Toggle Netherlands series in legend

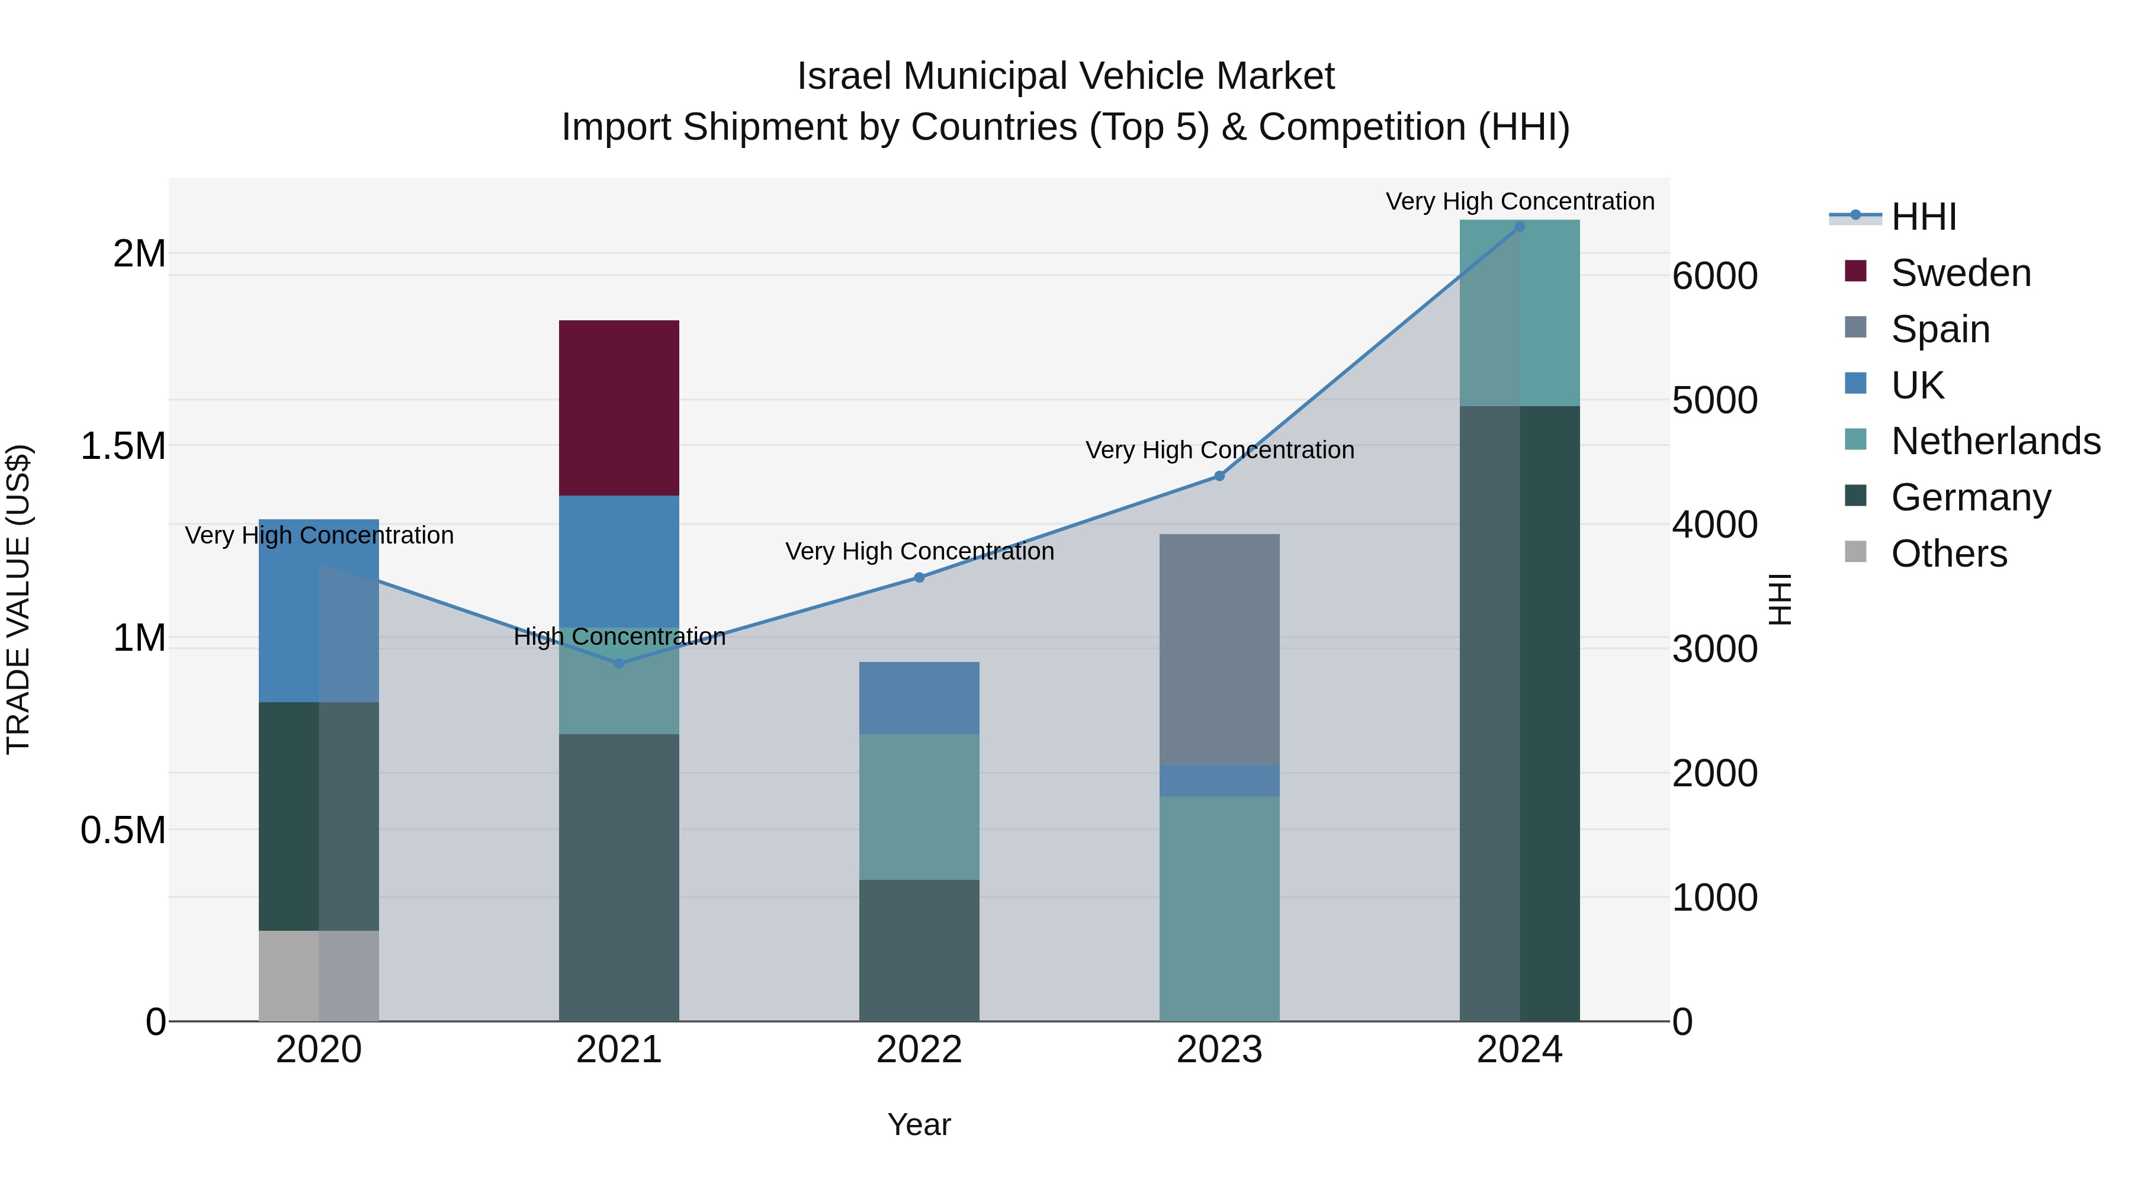[1972, 441]
